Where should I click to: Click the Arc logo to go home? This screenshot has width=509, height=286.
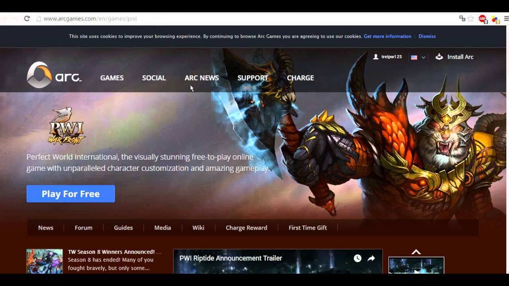54,75
